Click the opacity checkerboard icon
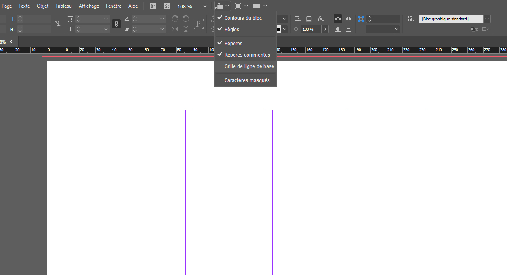 click(296, 29)
